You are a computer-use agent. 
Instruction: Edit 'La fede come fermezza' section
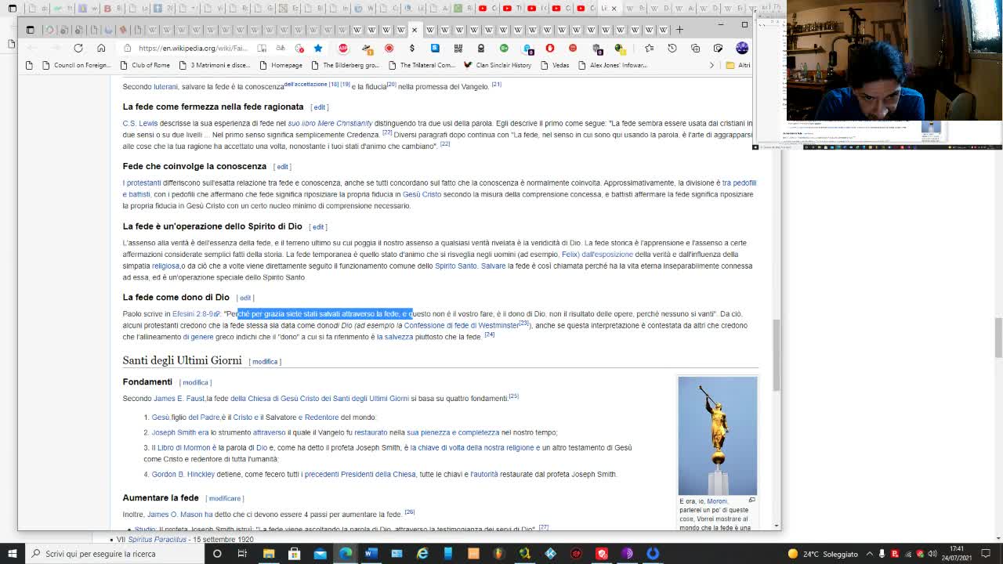[x=319, y=107]
